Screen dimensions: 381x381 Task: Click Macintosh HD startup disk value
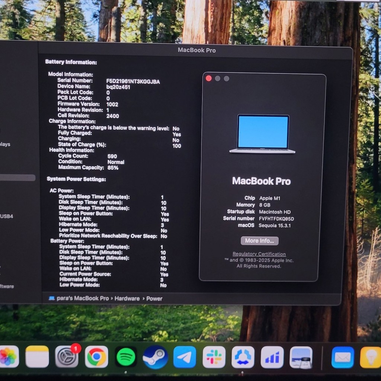pyautogui.click(x=275, y=212)
